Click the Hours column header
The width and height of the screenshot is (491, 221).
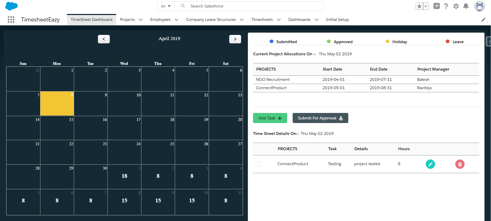coord(404,149)
